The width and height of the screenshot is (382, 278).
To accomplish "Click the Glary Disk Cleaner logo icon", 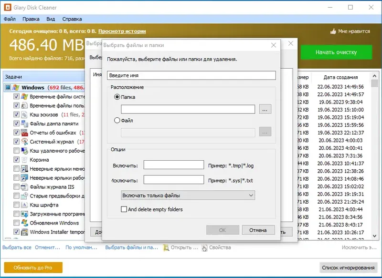I will (x=8, y=7).
